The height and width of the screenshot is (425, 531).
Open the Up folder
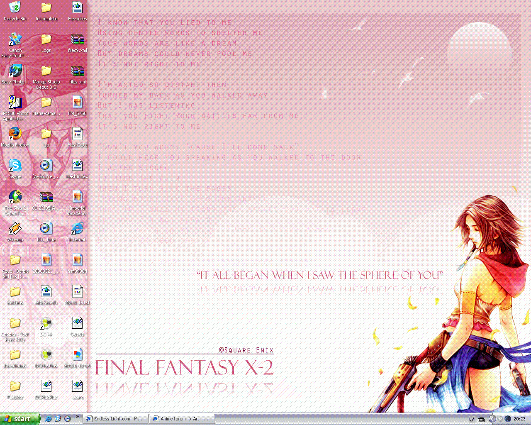46,137
